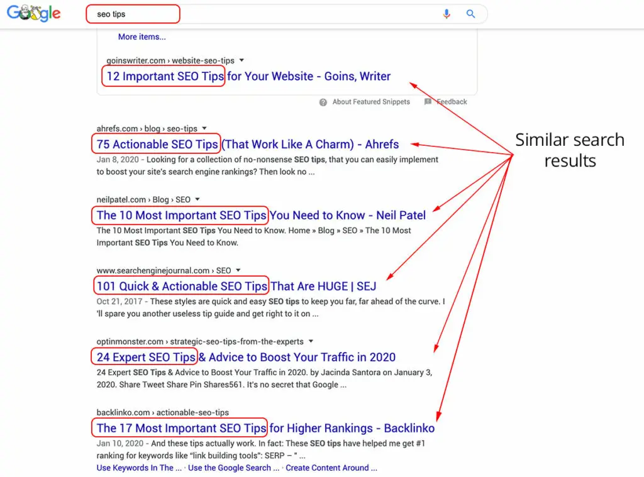Open the 'More items...' link
644x477 pixels.
(x=142, y=37)
